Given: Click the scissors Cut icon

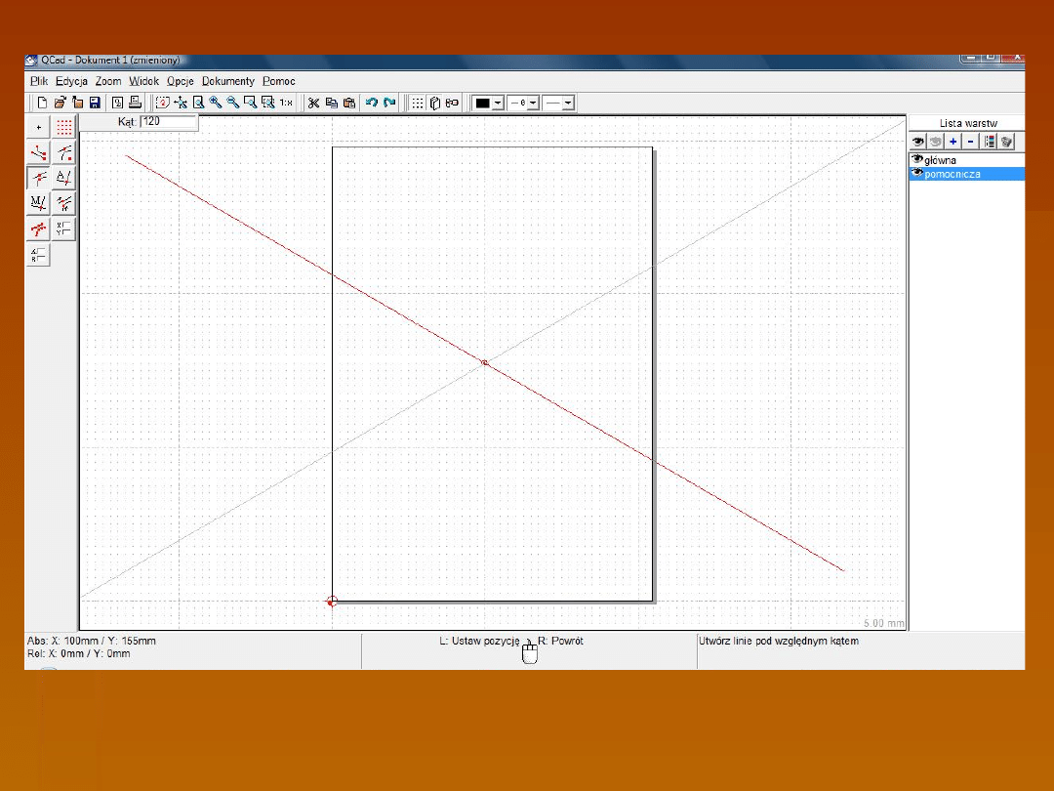Looking at the screenshot, I should (313, 103).
